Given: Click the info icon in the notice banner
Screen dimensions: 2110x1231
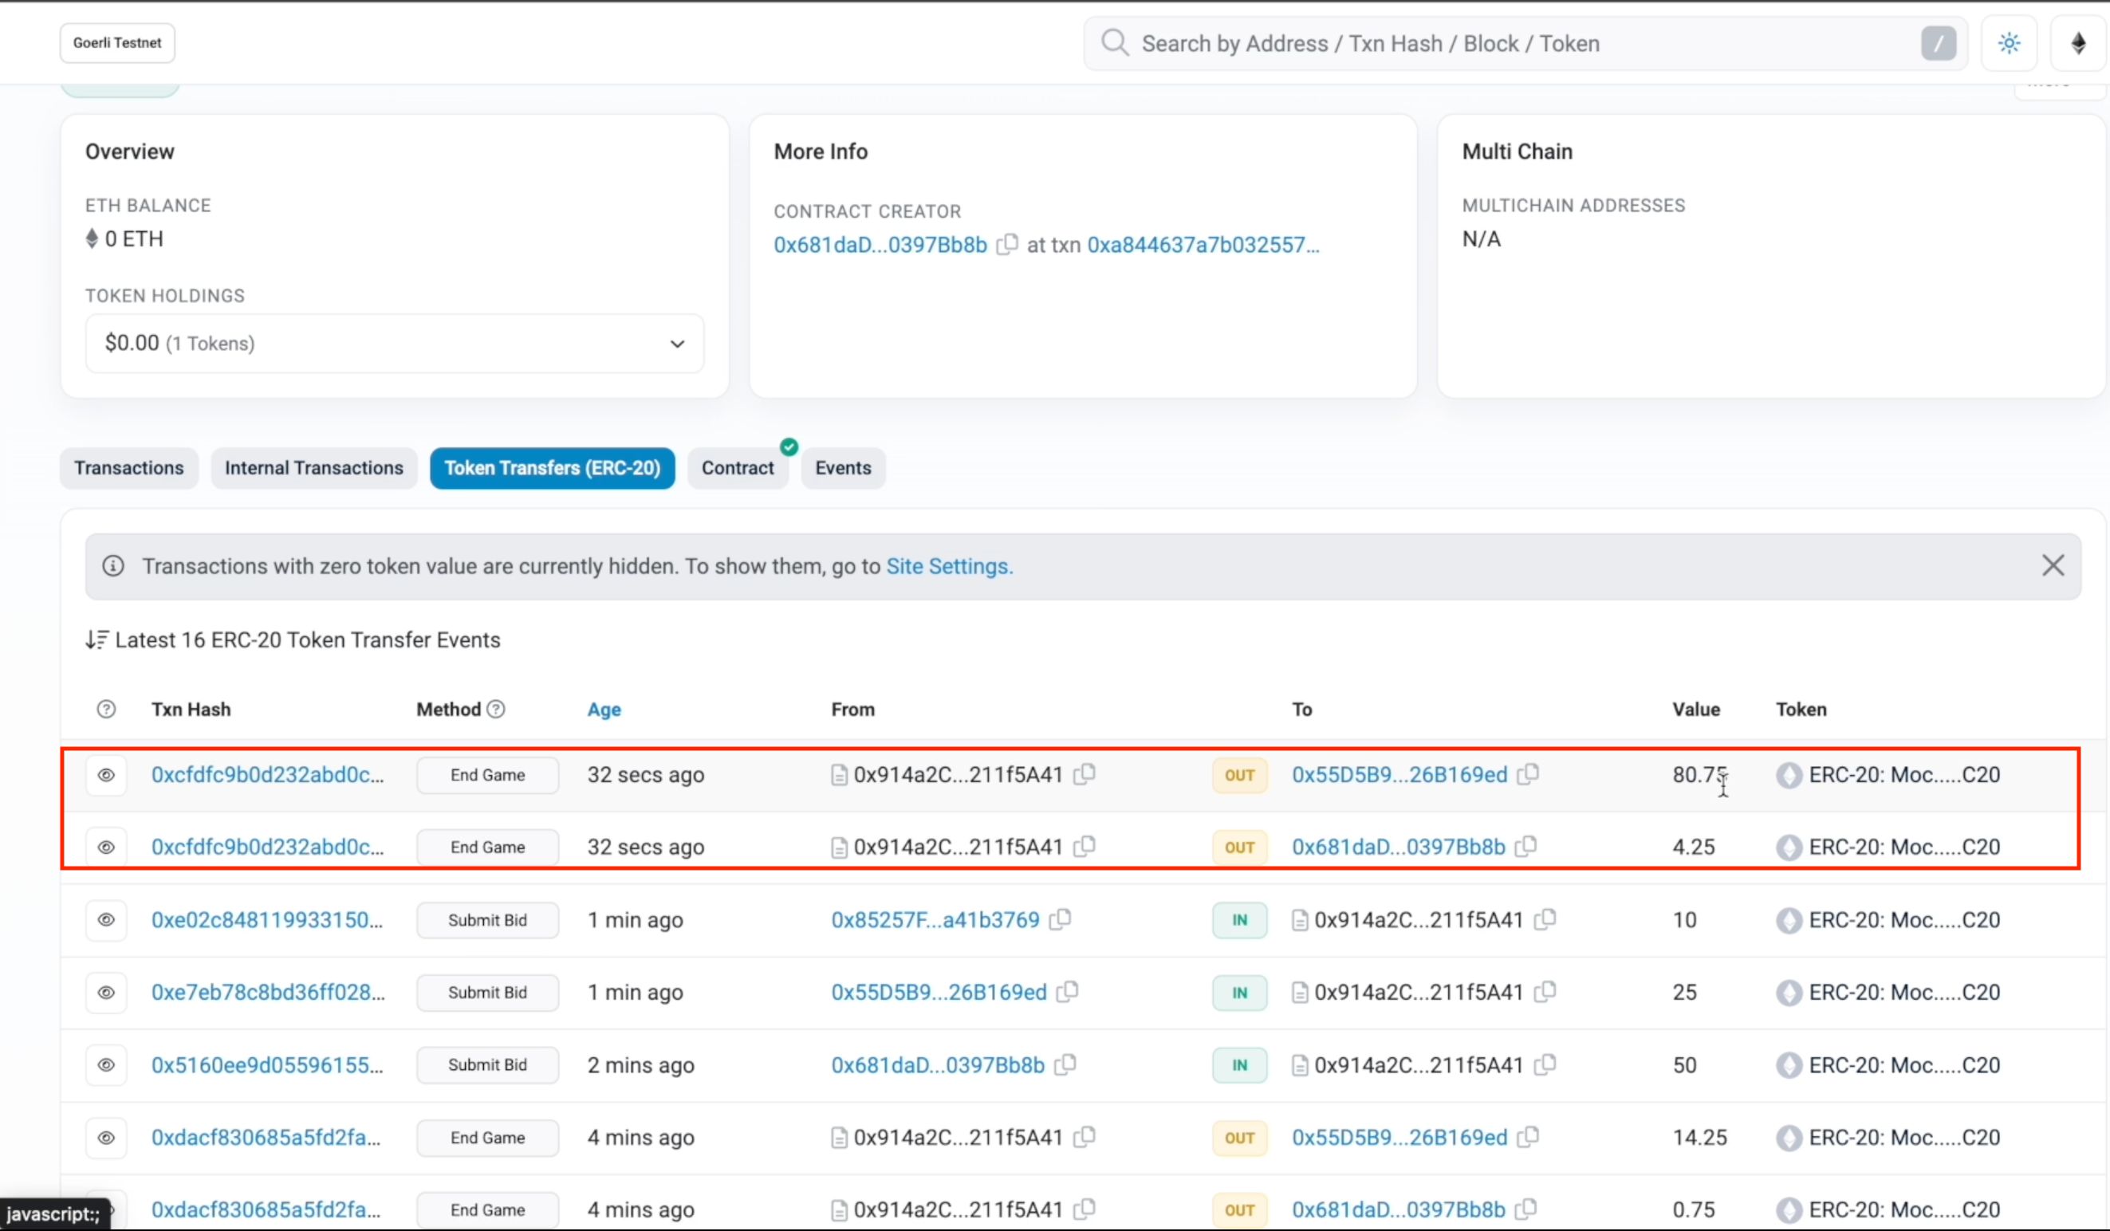Looking at the screenshot, I should pyautogui.click(x=113, y=566).
